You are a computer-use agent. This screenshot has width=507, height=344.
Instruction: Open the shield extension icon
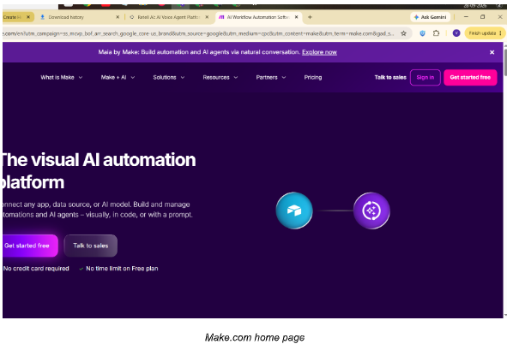tap(422, 33)
